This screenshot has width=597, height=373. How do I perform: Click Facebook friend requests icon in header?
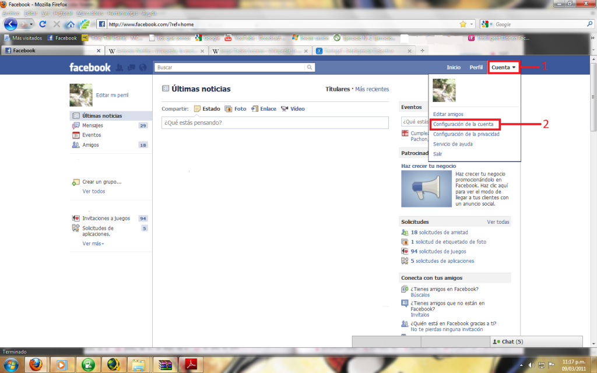click(119, 68)
